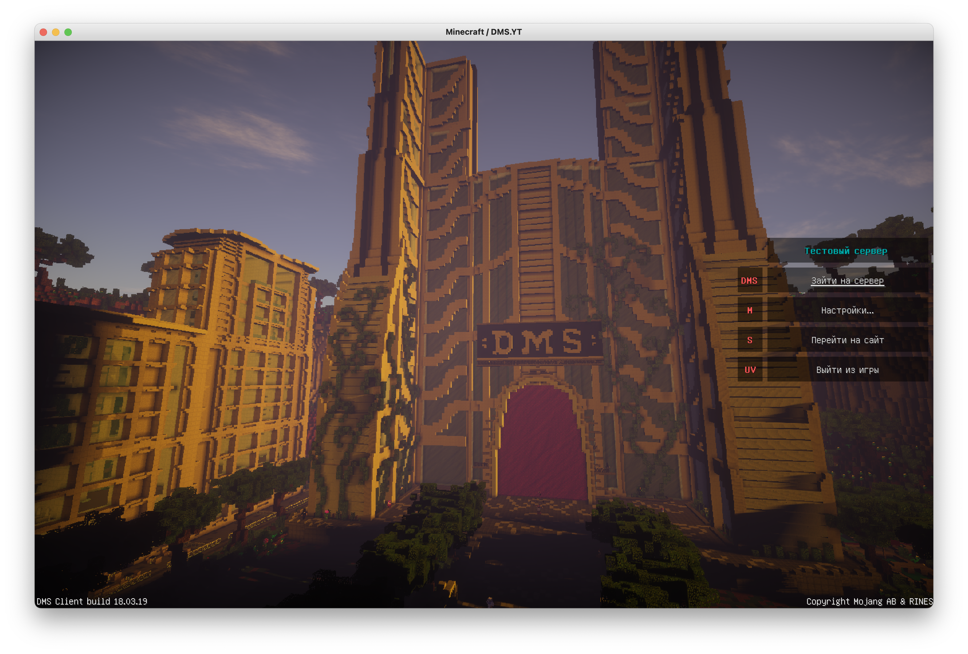Click the DMS Client build 18.03.19 text

92,601
